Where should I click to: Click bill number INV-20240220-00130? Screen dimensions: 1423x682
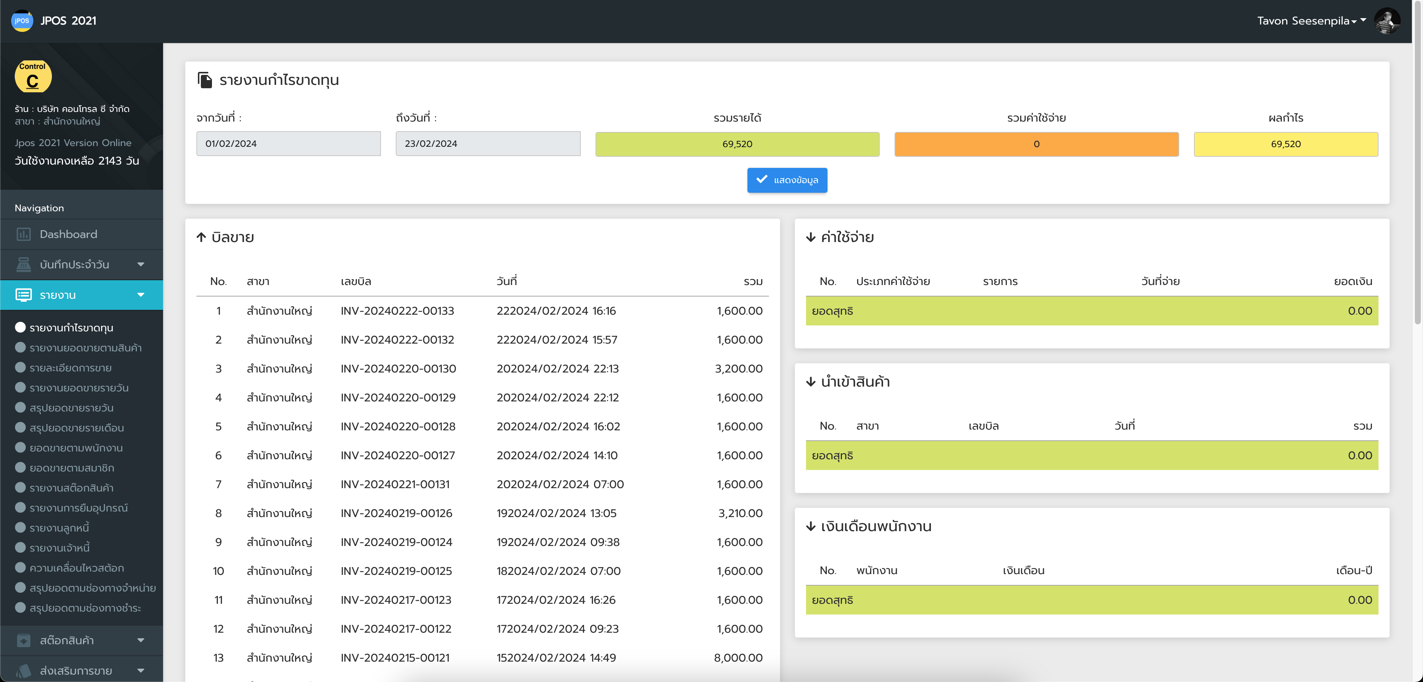(398, 369)
